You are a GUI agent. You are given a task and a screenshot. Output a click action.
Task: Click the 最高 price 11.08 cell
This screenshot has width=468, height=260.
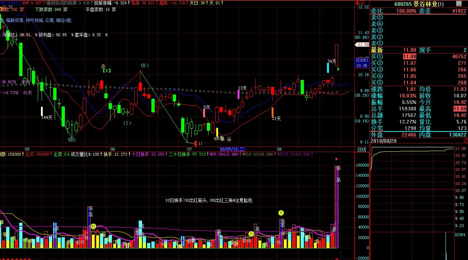pyautogui.click(x=460, y=109)
